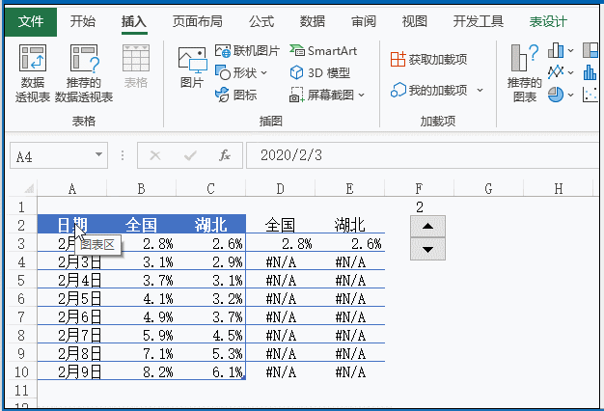Click the insert function fx icon
Screen dimensions: 604x411
tap(224, 155)
